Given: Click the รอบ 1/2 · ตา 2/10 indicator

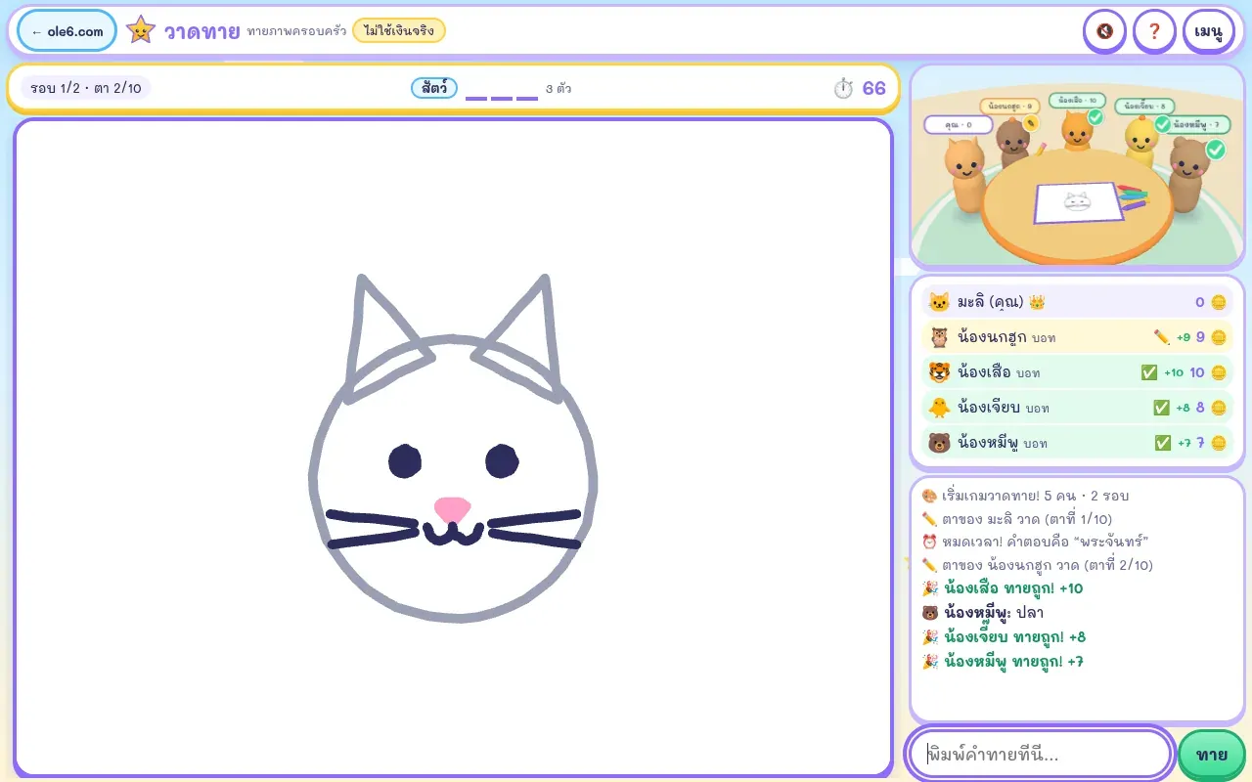Looking at the screenshot, I should (x=86, y=88).
